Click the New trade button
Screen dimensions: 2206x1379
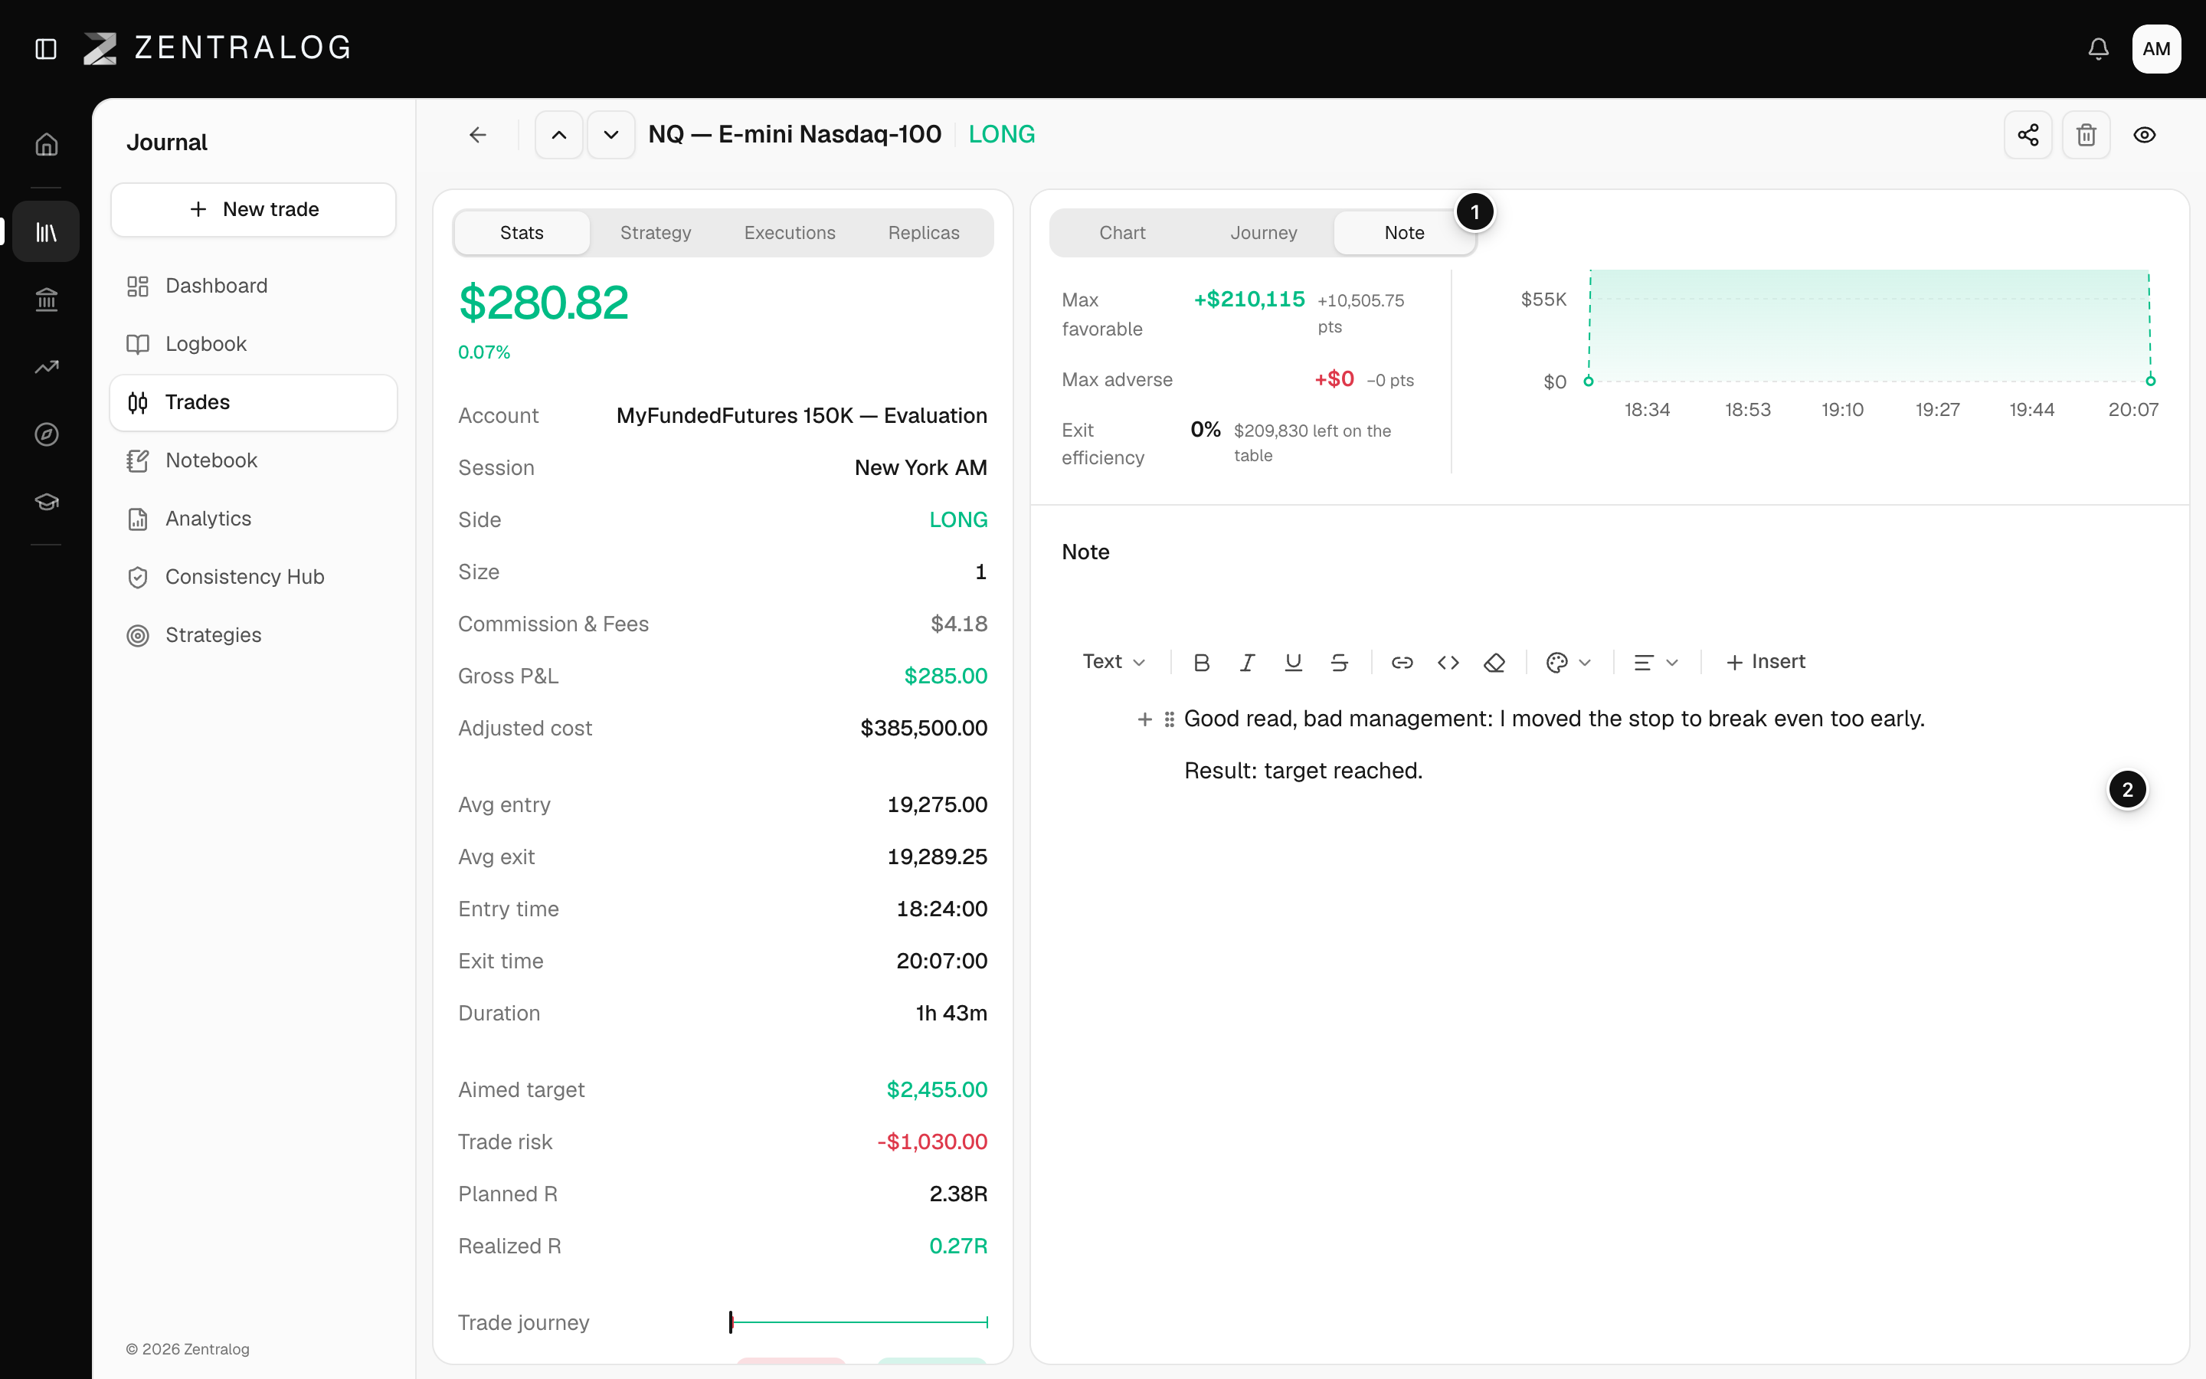[x=254, y=210]
